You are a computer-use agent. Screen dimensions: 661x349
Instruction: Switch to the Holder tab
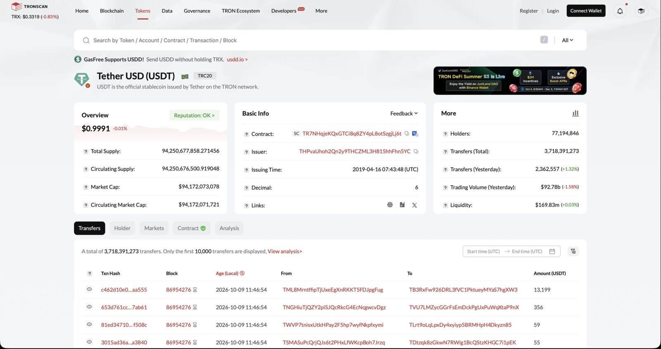coord(122,228)
